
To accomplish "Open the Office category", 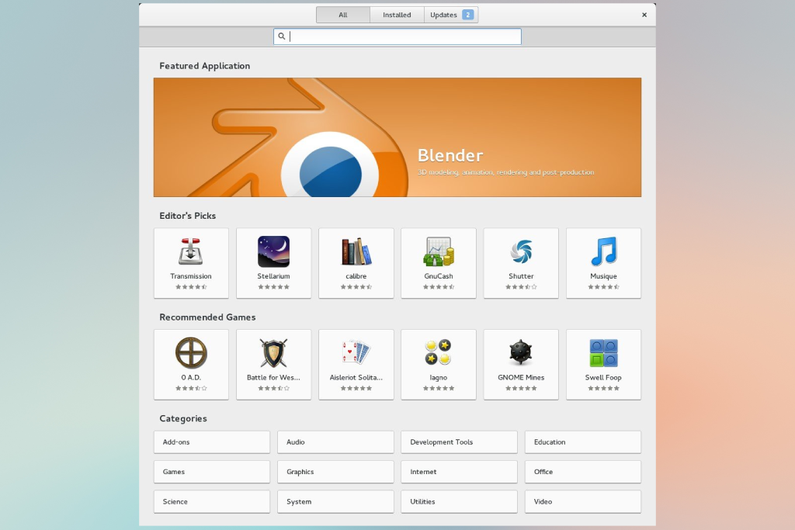I will click(583, 472).
